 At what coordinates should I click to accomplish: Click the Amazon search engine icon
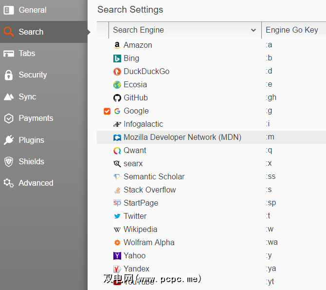coord(117,45)
